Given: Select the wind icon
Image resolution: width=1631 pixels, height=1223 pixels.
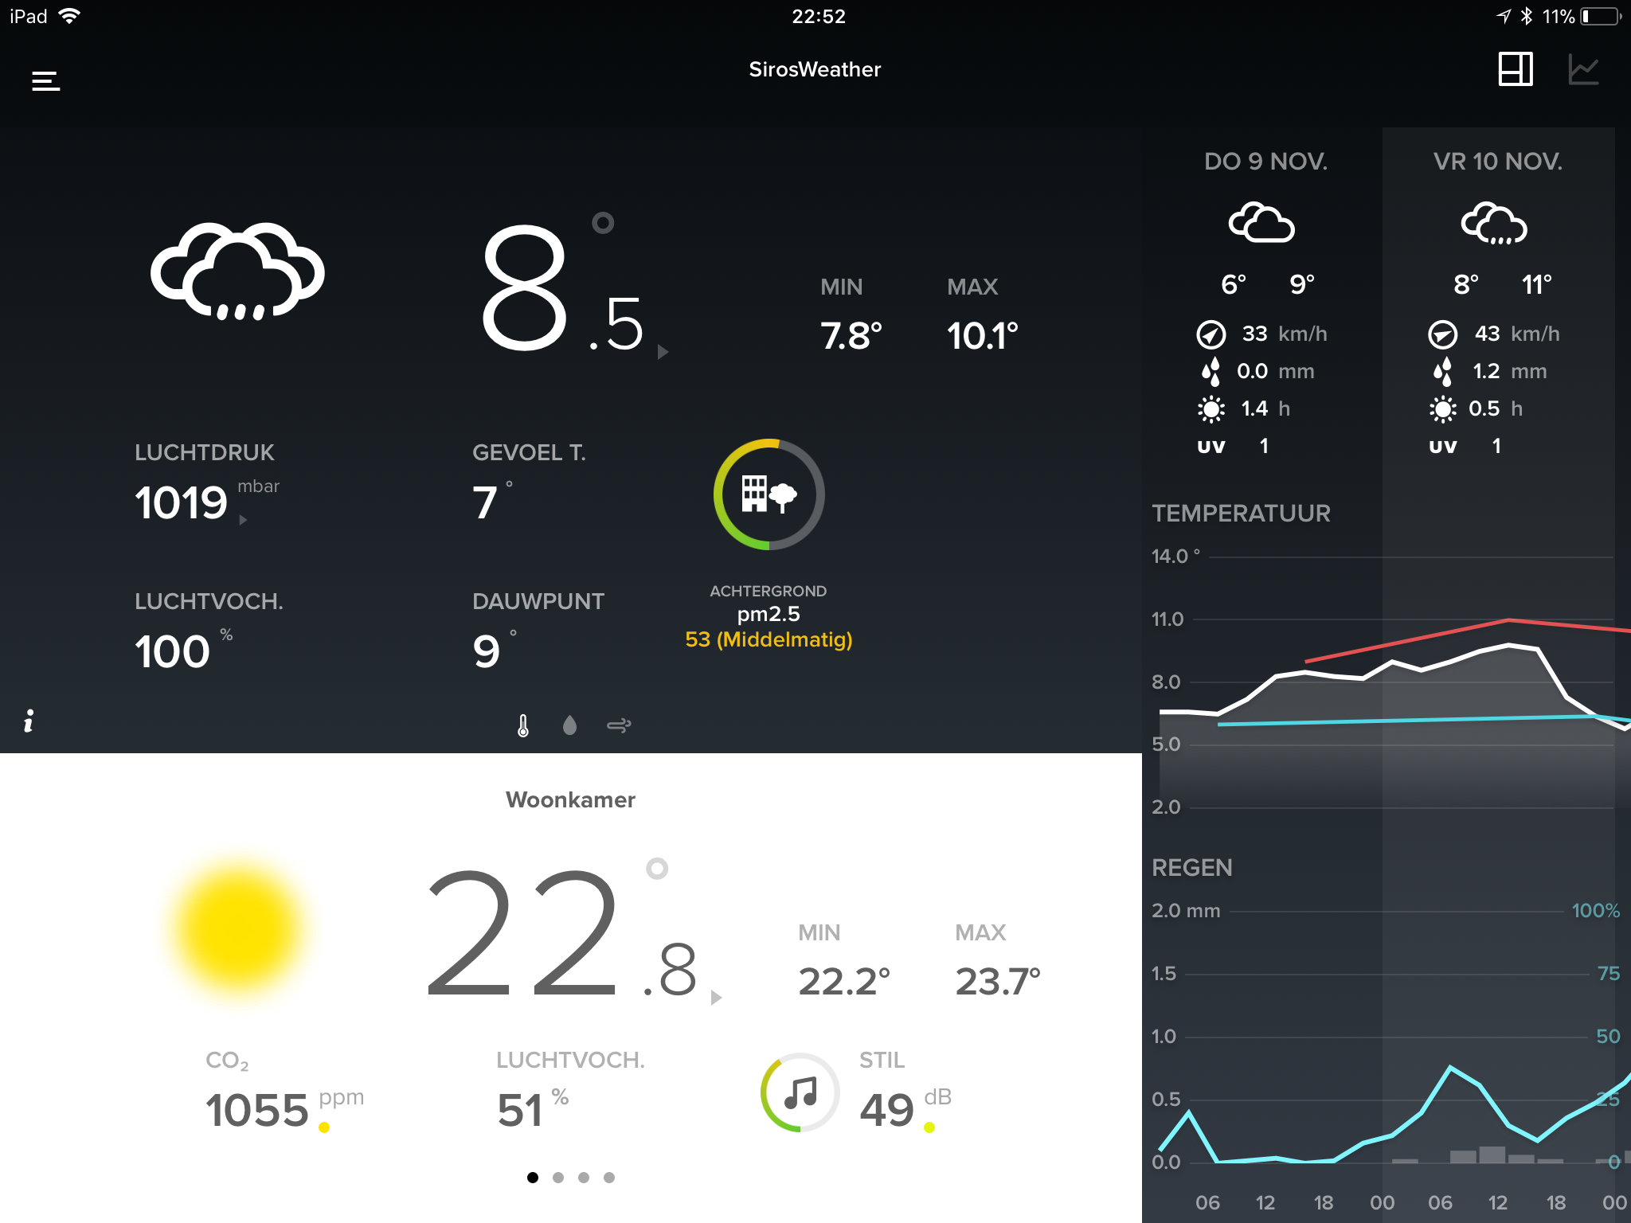Looking at the screenshot, I should (619, 725).
